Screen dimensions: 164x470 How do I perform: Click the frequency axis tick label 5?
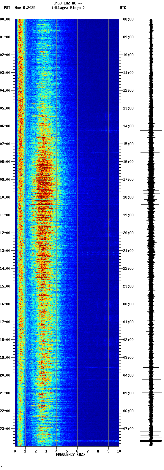(x=67, y=451)
